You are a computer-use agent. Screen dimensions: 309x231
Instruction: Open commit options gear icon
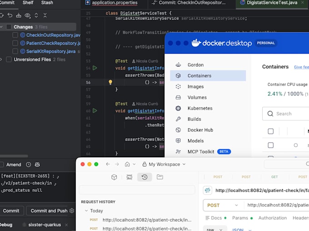click(72, 211)
